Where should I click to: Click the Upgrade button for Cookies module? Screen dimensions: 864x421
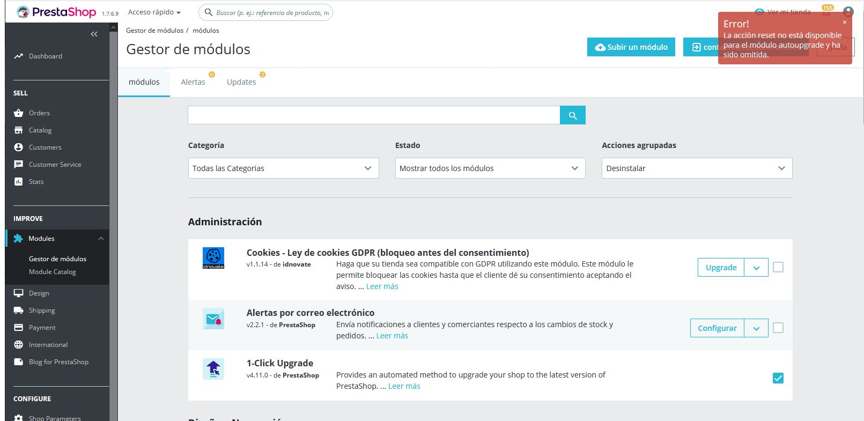(x=721, y=268)
